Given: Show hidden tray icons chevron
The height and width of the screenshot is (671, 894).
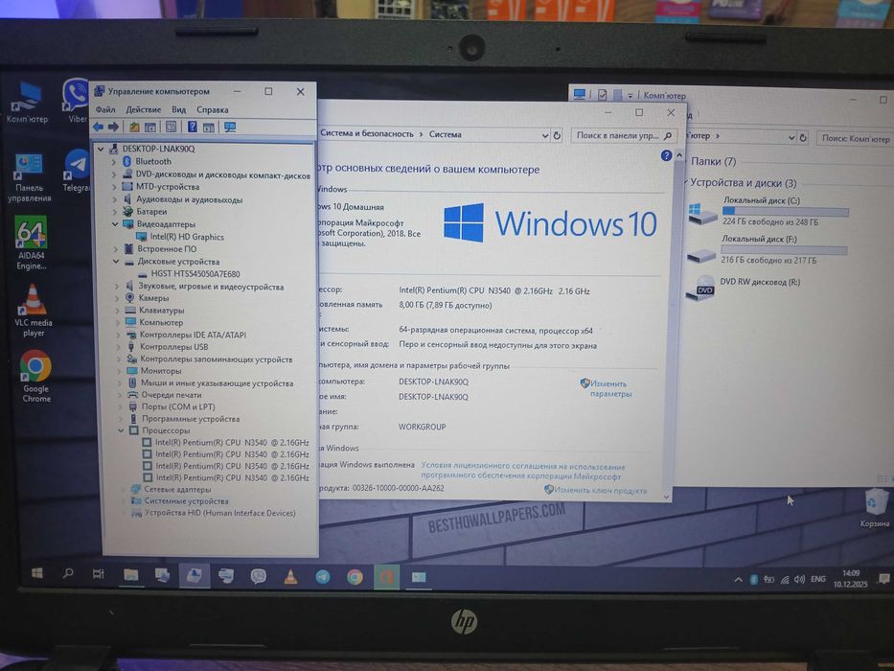Looking at the screenshot, I should coord(739,580).
